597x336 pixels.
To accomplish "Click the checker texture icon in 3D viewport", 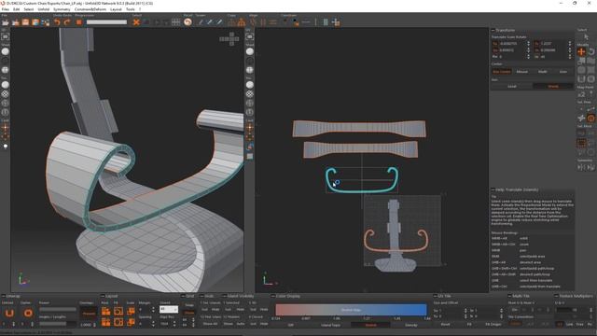I will click(6, 93).
